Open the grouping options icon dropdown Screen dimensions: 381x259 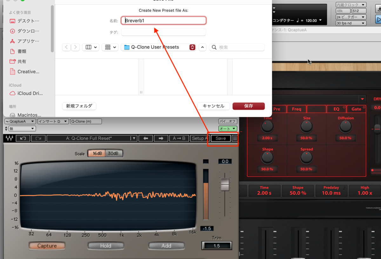(110, 47)
